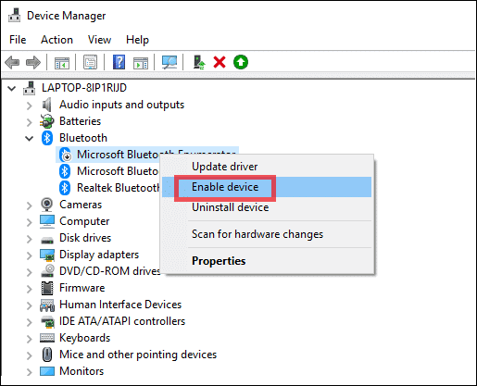Expand the Cameras category
This screenshot has height=386, width=477.
coord(30,205)
